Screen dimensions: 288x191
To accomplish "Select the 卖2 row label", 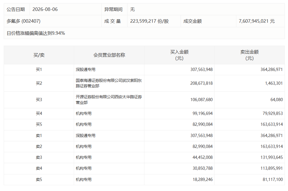I will (x=39, y=146).
